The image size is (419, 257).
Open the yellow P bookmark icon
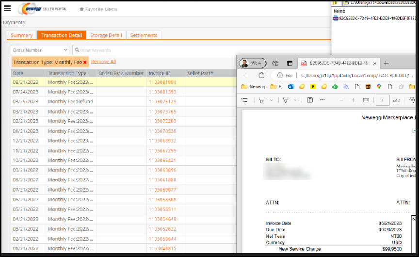pyautogui.click(x=313, y=87)
